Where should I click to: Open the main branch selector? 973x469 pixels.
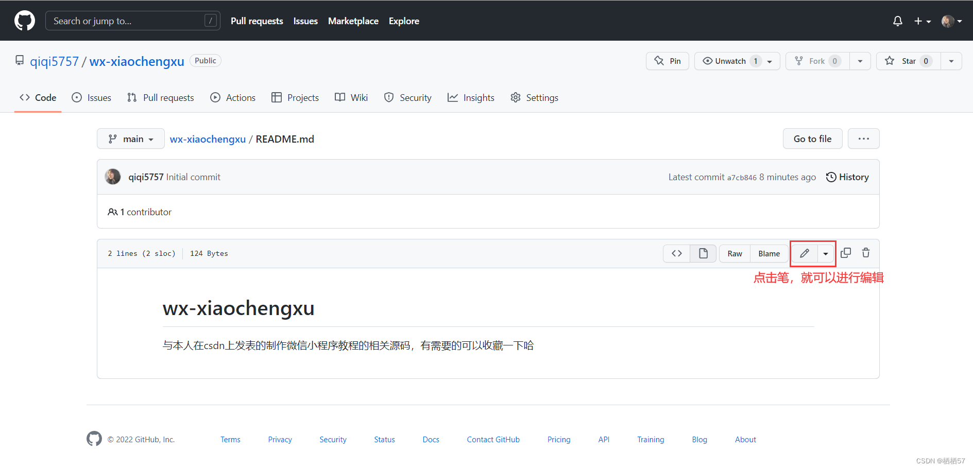pos(131,138)
